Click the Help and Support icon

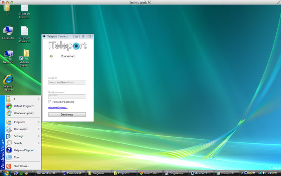(9, 150)
